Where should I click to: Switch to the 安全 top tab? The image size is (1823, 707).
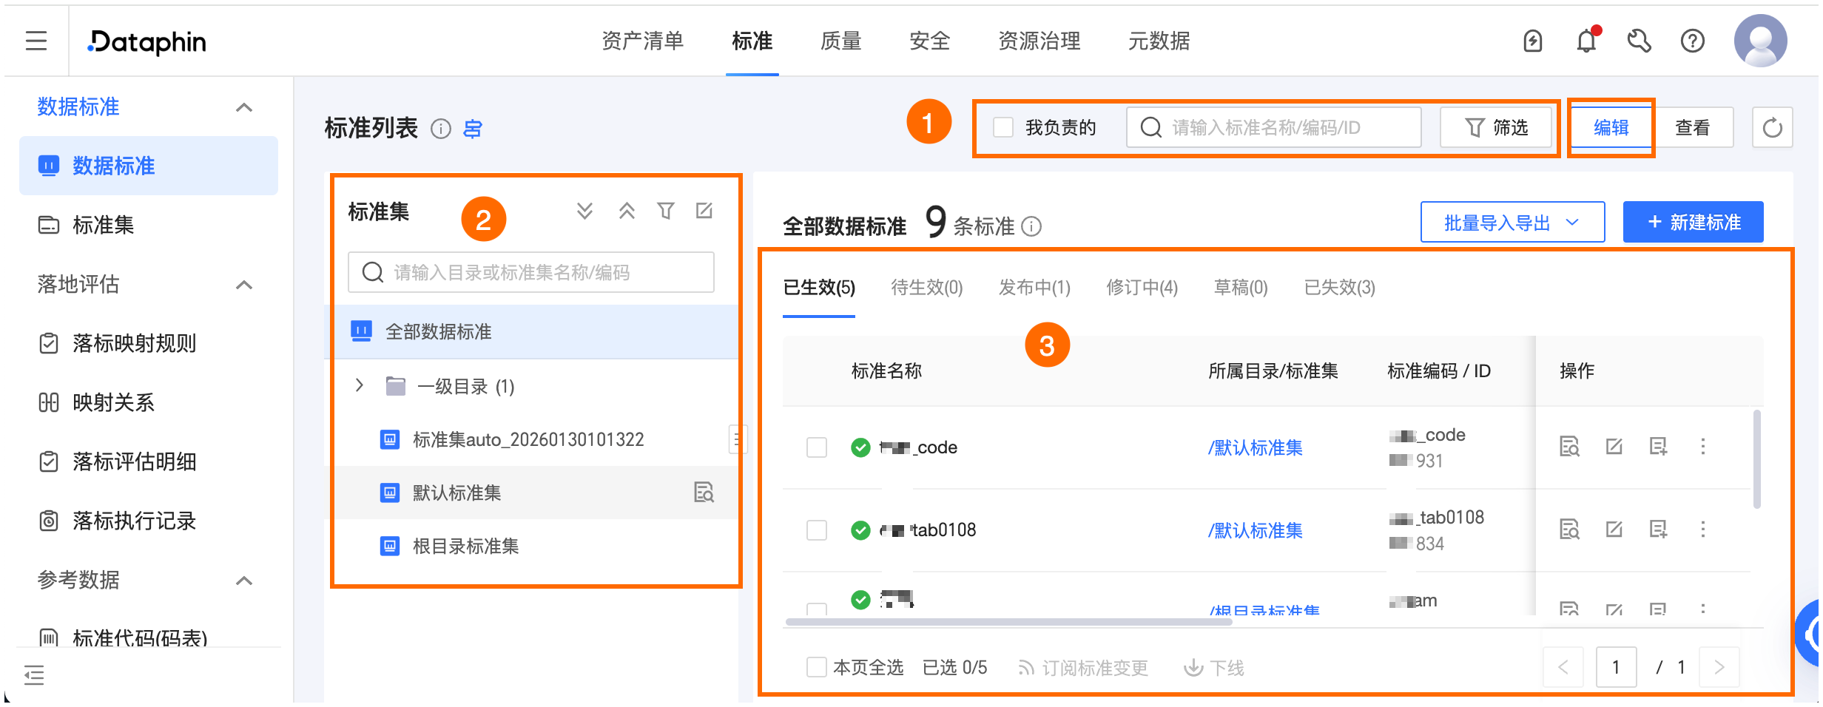tap(929, 41)
